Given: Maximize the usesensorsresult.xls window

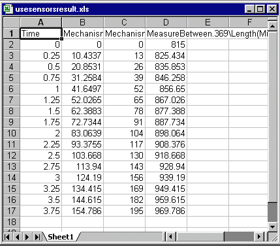Looking at the screenshot, I should (260, 9).
